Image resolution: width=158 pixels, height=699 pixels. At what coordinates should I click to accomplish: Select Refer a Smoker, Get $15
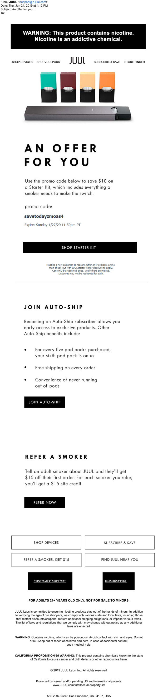coord(46,560)
